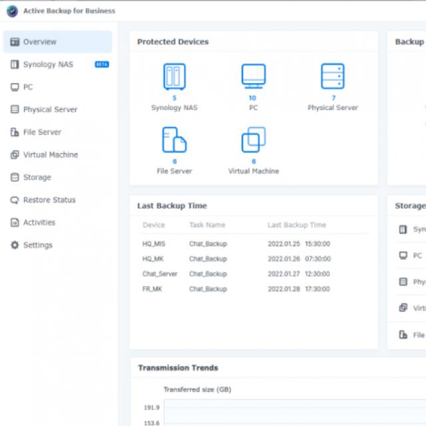Click the 153.6 axis value on chart

[x=152, y=423]
